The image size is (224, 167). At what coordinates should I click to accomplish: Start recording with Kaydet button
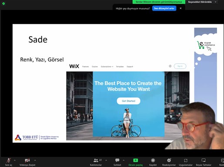(x=153, y=162)
